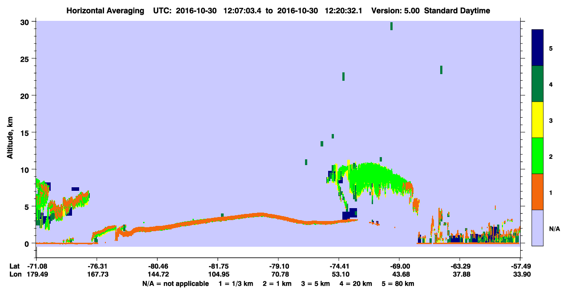Click the 'Lat' row label
This screenshot has width=578, height=296.
pyautogui.click(x=14, y=266)
